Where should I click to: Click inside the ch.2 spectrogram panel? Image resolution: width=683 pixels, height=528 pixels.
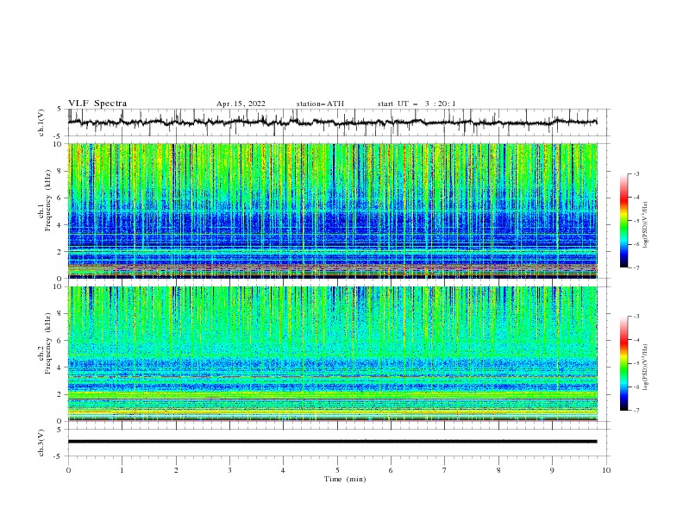332,354
